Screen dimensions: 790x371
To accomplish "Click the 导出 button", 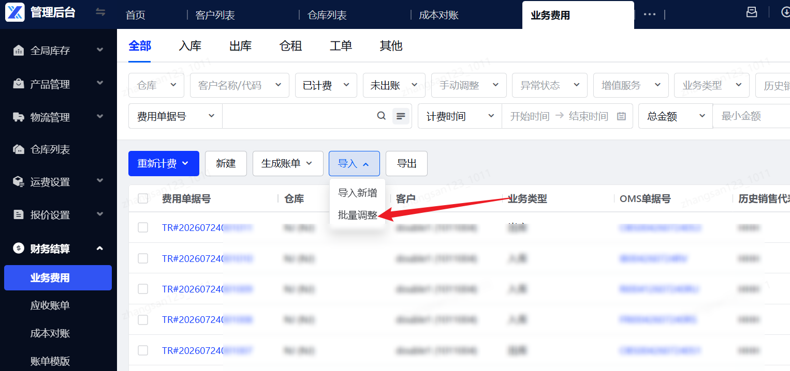I will 406,163.
